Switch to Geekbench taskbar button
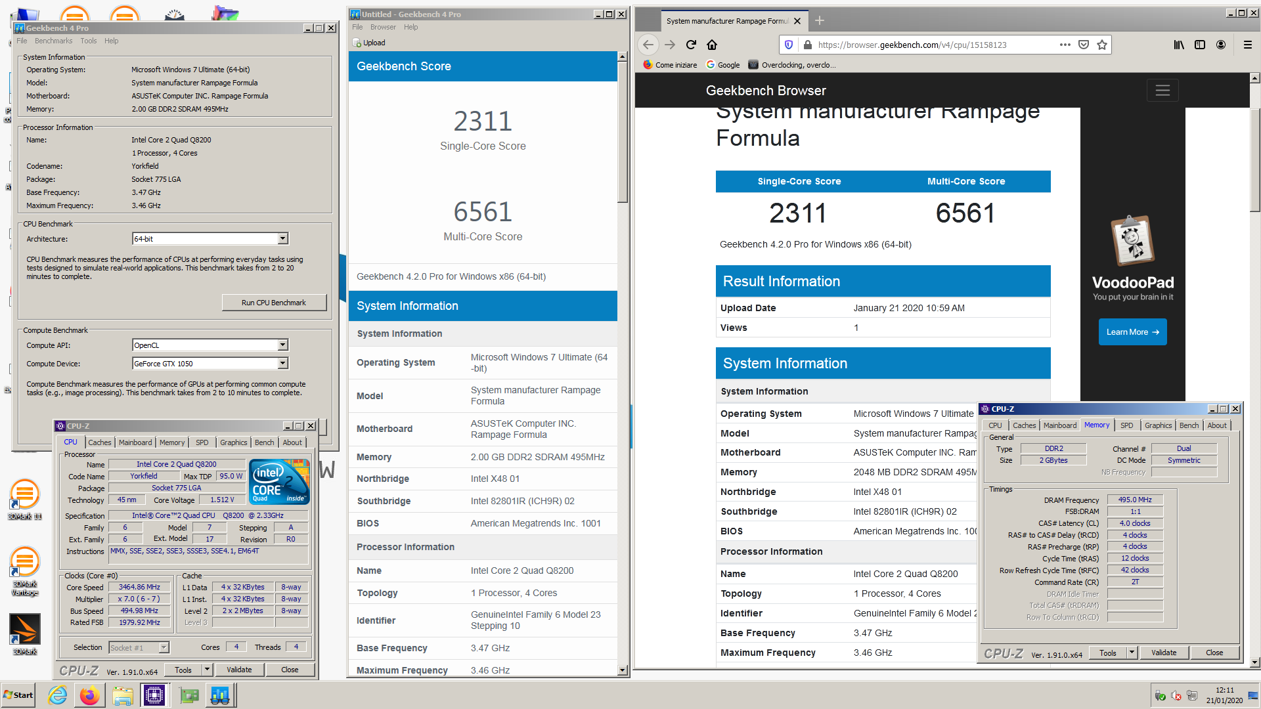The image size is (1261, 709). [220, 695]
